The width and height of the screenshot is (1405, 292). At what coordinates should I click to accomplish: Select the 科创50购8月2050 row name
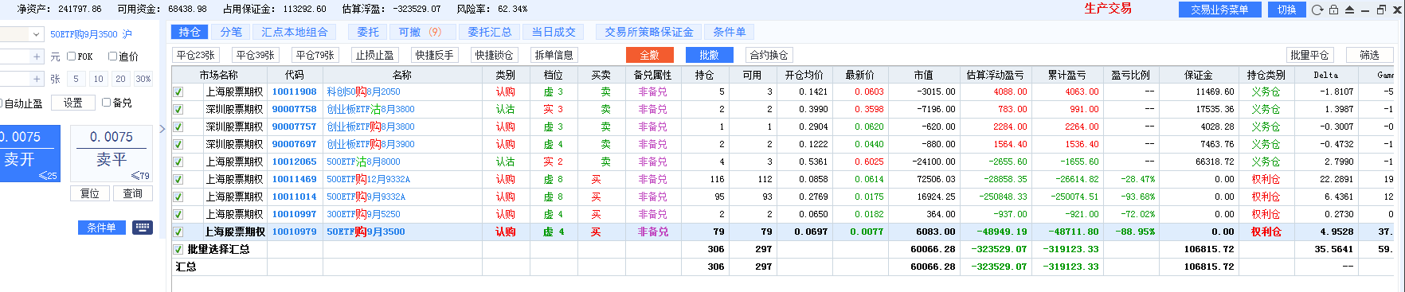tap(363, 91)
